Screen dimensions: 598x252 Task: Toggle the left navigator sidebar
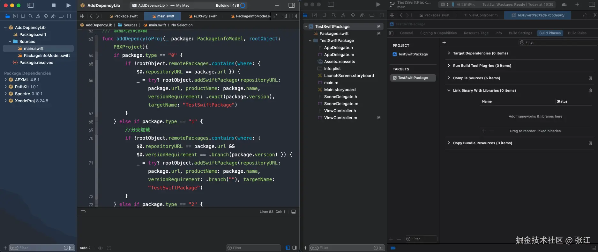tap(31, 5)
